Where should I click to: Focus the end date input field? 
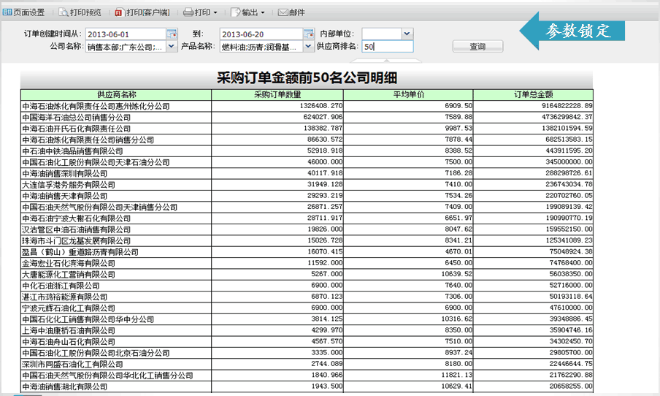(x=261, y=34)
